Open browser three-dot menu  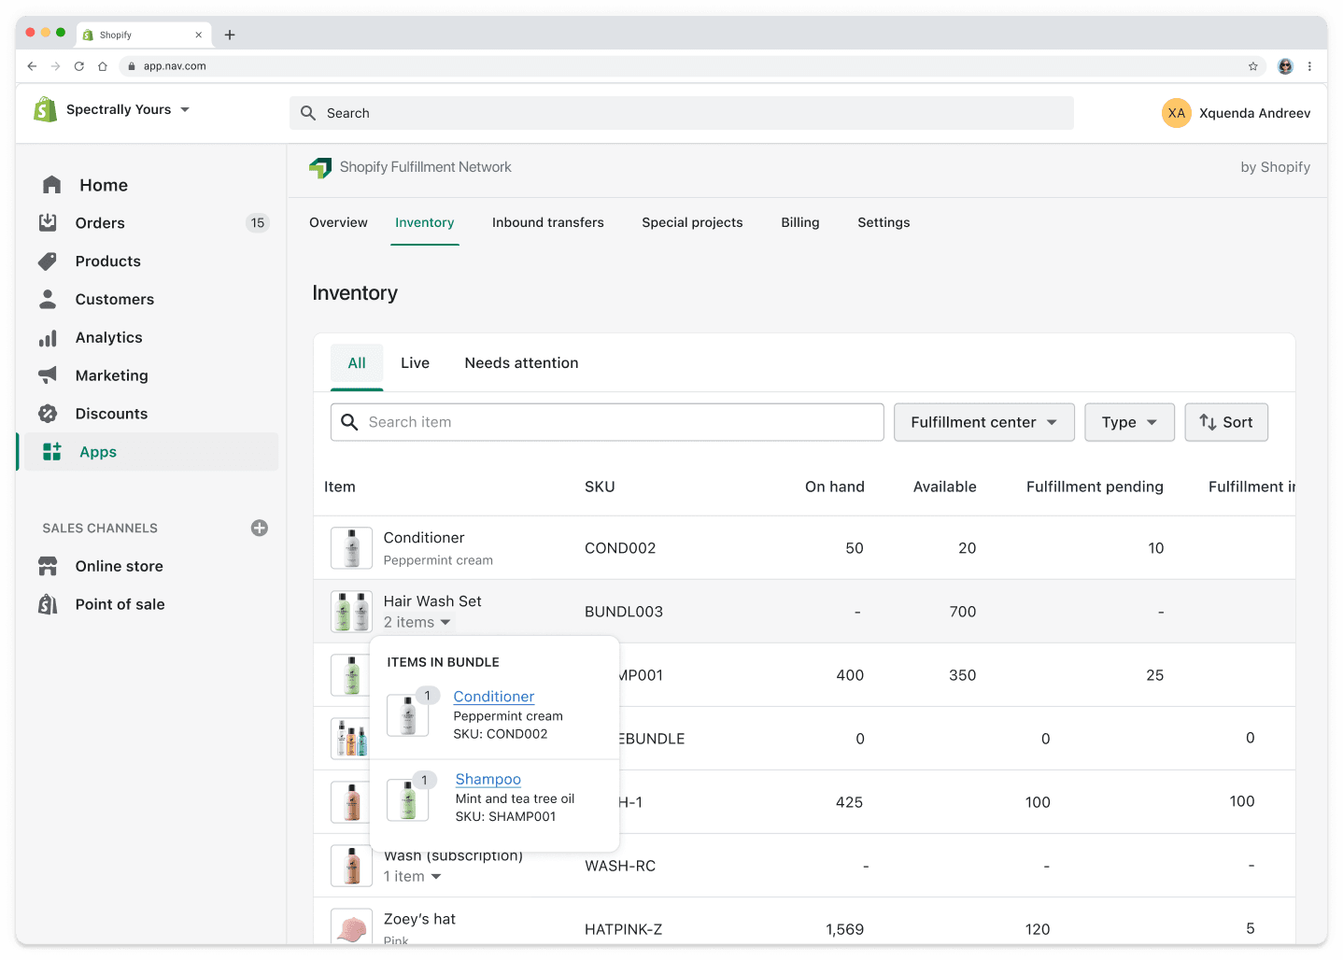coord(1309,66)
